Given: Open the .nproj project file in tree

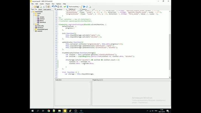Looking at the screenshot, I should tap(43, 29).
